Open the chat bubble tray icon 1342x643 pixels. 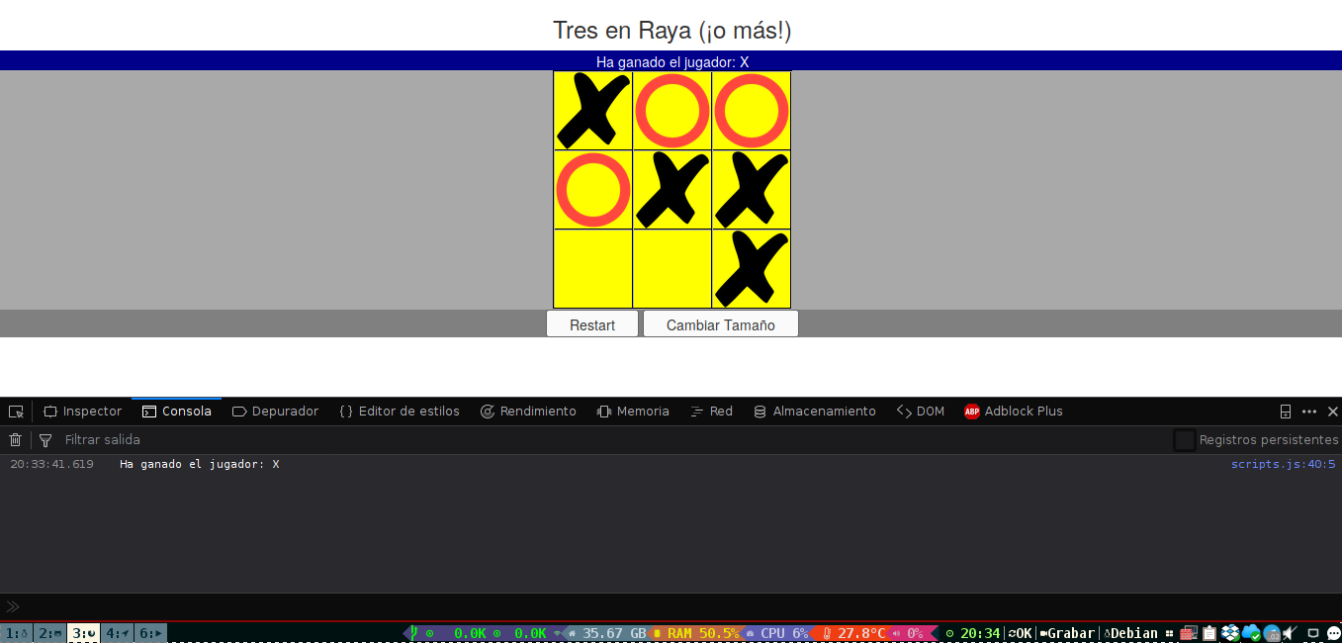pyautogui.click(x=1332, y=633)
